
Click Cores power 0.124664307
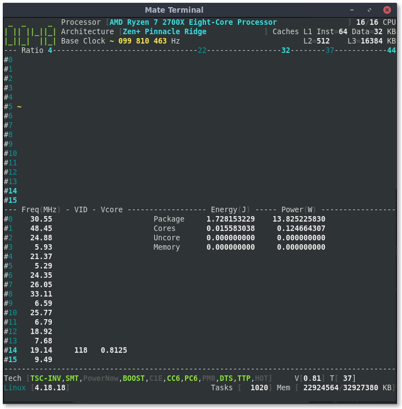tap(301, 229)
